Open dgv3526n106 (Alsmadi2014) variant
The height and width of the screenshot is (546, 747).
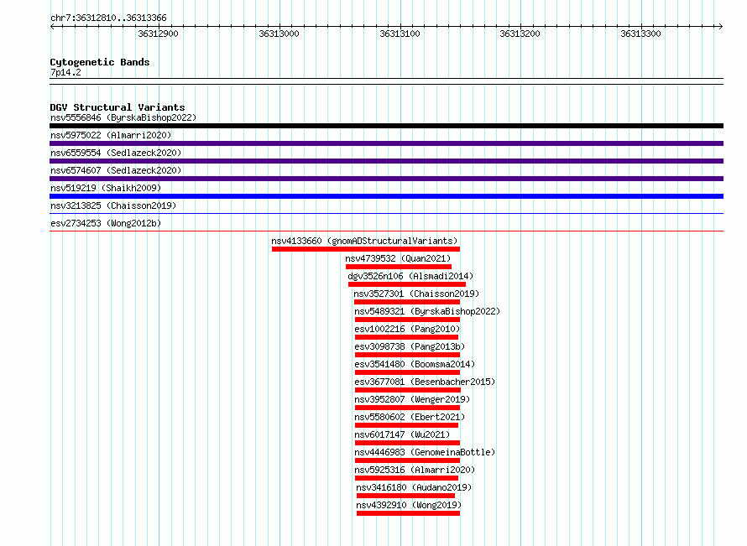(410, 276)
